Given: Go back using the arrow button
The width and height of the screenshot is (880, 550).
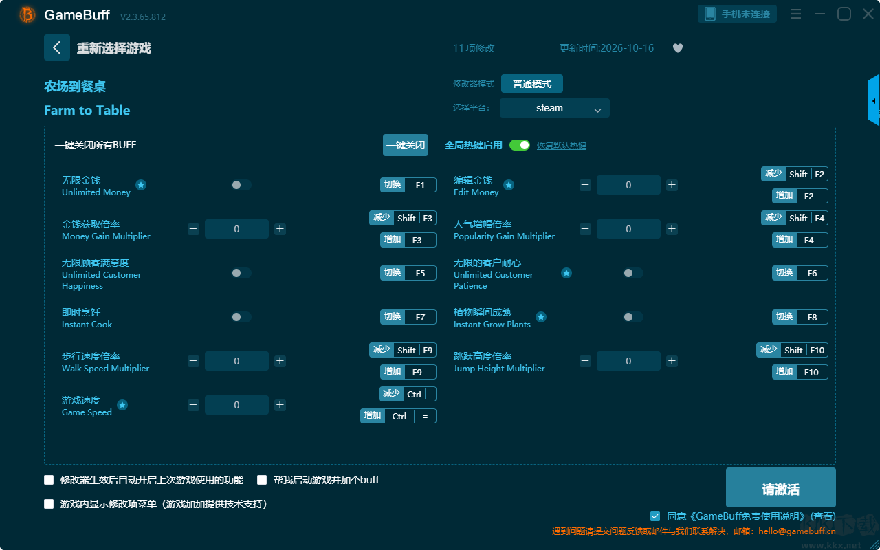Looking at the screenshot, I should point(57,47).
